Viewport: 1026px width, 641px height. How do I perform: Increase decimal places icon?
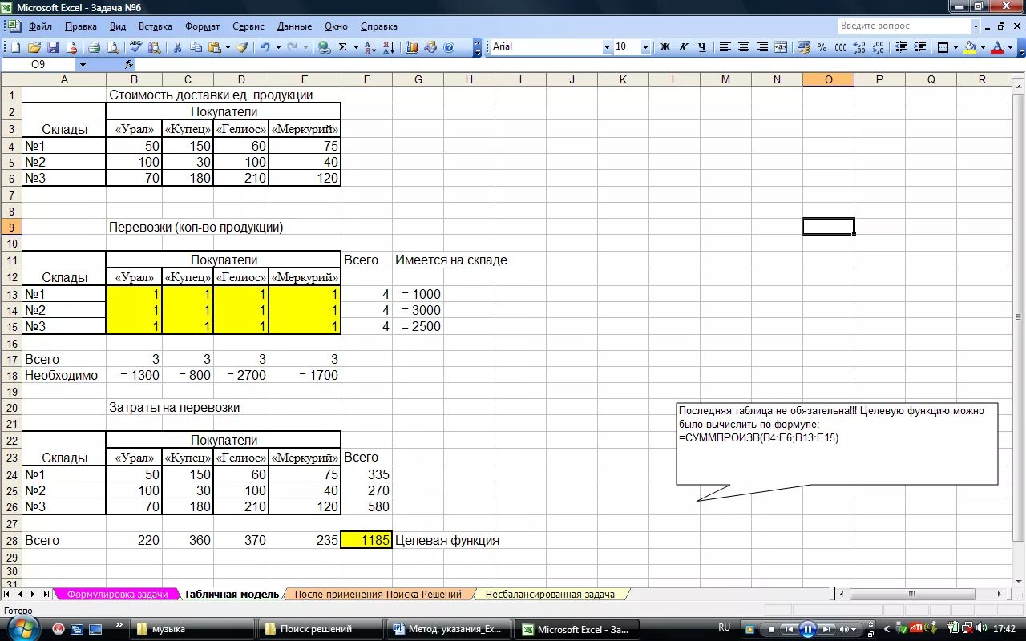point(859,47)
